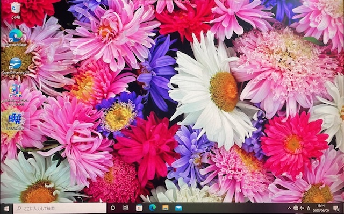
Task: Launch Microsoft Store from taskbar
Action: click(139, 208)
